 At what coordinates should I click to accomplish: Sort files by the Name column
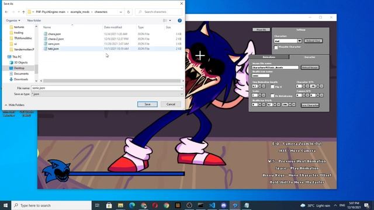tap(47, 27)
